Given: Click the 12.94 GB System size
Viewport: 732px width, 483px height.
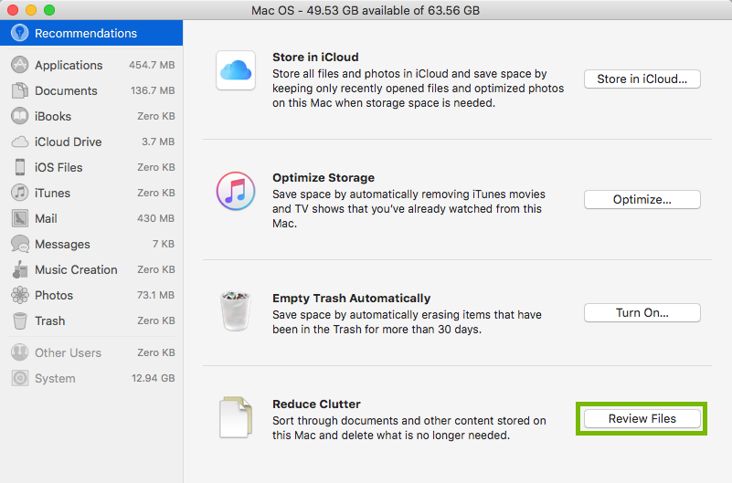Looking at the screenshot, I should 154,378.
